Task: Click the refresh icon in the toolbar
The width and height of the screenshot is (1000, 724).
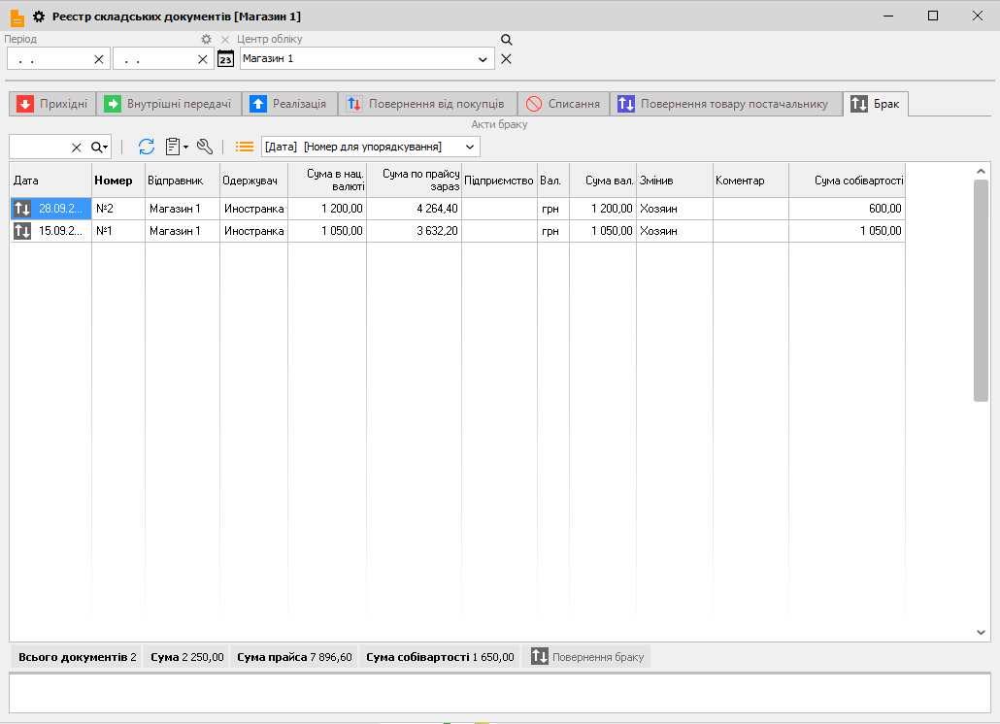Action: tap(147, 147)
